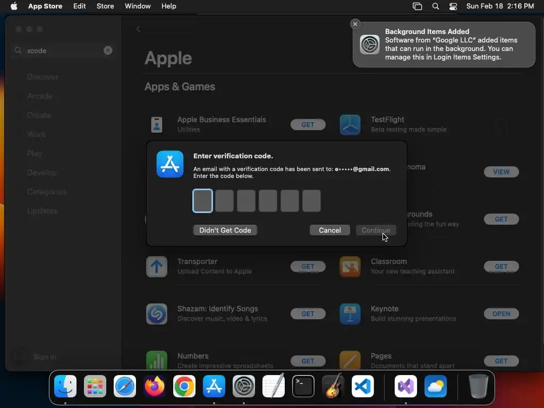This screenshot has height=408, width=544.
Task: Get the Transporter app
Action: (x=308, y=267)
